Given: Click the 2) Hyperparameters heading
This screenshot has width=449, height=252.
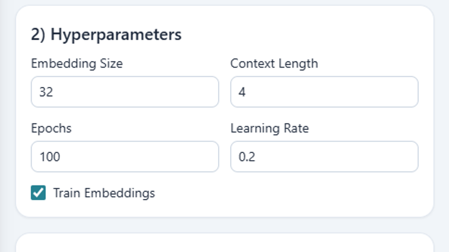Looking at the screenshot, I should (106, 35).
